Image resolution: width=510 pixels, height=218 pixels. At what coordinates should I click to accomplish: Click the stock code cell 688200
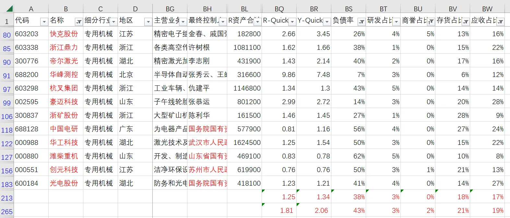pyautogui.click(x=27, y=75)
